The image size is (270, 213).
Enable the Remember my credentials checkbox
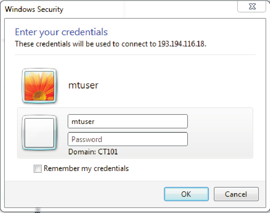38,169
